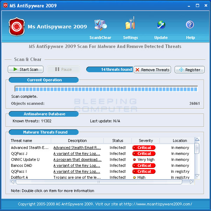The height and width of the screenshot is (211, 211).
Task: Maximize the MS AntiSpyware 2009 window
Action: click(197, 6)
